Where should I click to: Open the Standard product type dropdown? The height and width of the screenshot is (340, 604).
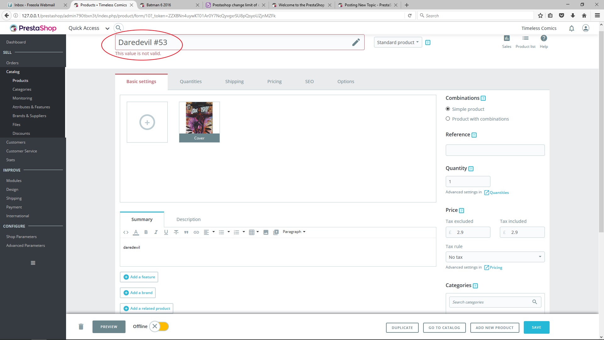[x=398, y=42]
